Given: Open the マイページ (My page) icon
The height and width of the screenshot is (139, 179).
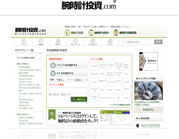Looking at the screenshot, I should tap(23, 42).
